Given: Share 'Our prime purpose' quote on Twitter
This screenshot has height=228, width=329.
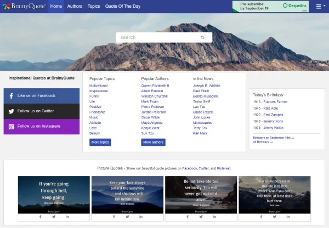Looking at the screenshot, I should (x=275, y=216).
